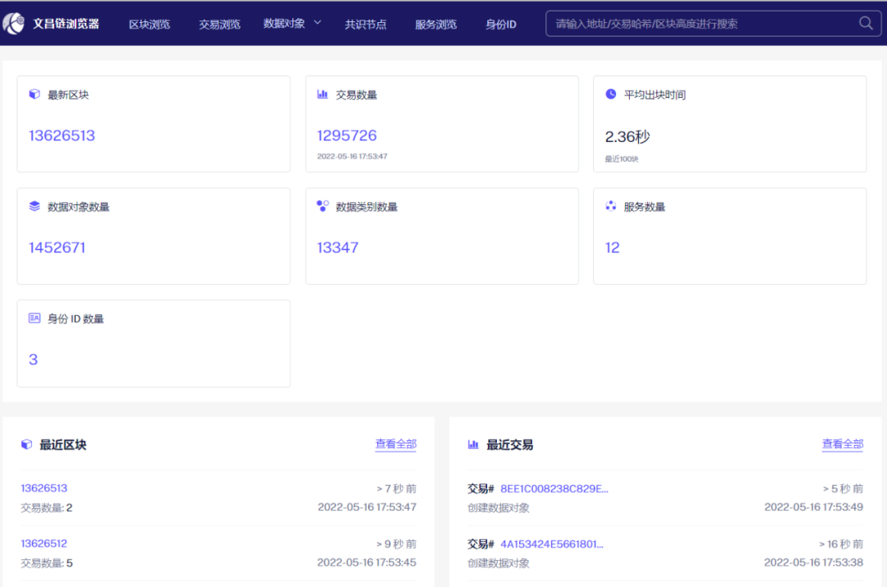Click transaction count value 1295726
887x587 pixels.
pos(347,135)
